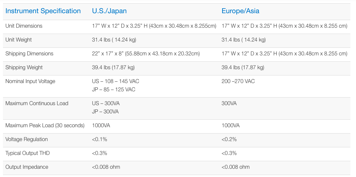Select Maximum Peak Load (30 seconds) label
The height and width of the screenshot is (177, 356).
pos(45,125)
